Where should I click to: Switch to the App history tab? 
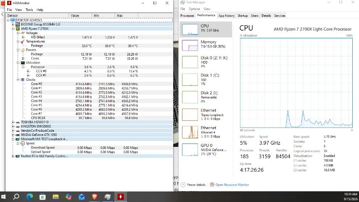click(x=227, y=16)
